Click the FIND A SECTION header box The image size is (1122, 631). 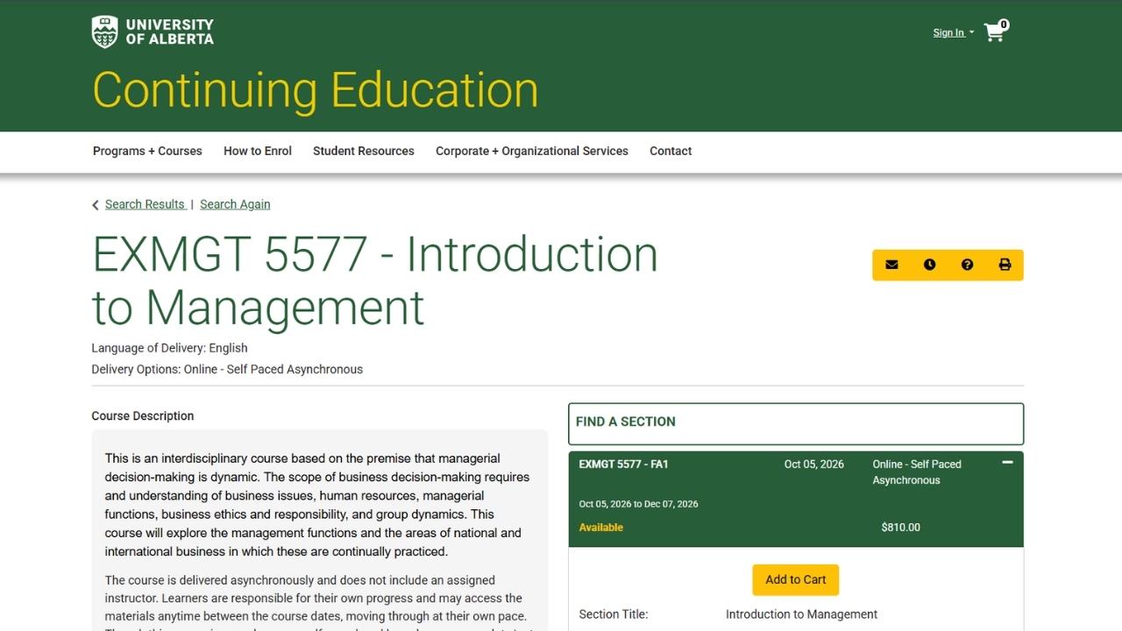[796, 423]
